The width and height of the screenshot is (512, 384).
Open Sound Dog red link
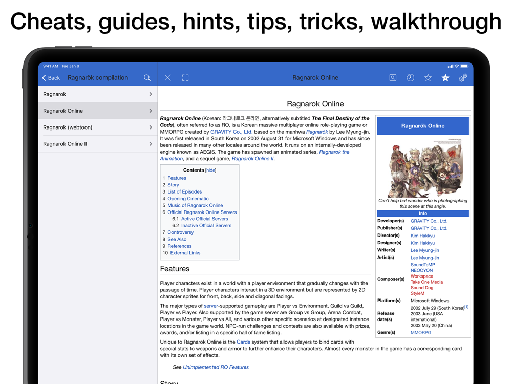pos(421,288)
